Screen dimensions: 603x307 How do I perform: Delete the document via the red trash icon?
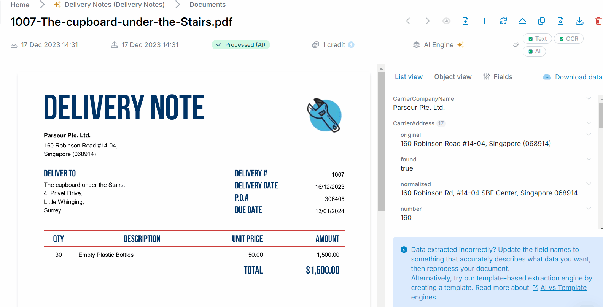(x=598, y=21)
